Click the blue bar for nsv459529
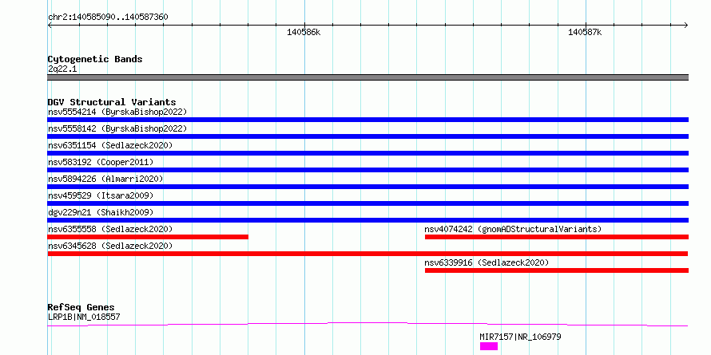The image size is (711, 355). pyautogui.click(x=367, y=203)
